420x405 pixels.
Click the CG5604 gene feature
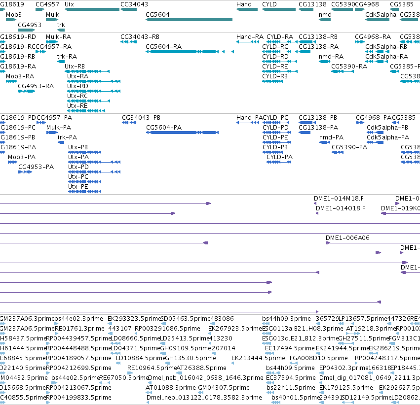click(189, 20)
